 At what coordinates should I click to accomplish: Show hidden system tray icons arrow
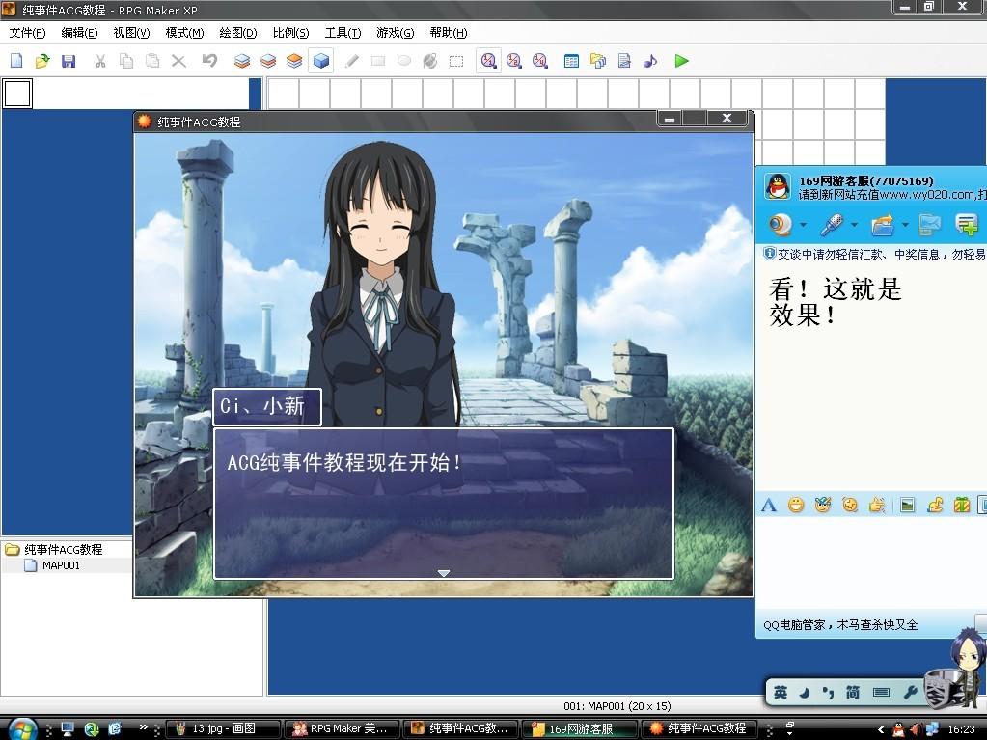881,730
